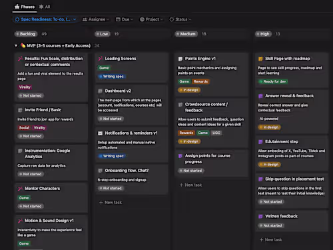Open the Assignee filter dropdown
The height and width of the screenshot is (250, 333).
click(x=96, y=19)
